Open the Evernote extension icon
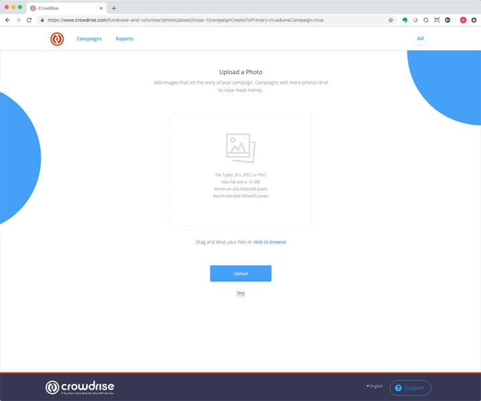Viewport: 481px width, 401px height. click(405, 20)
